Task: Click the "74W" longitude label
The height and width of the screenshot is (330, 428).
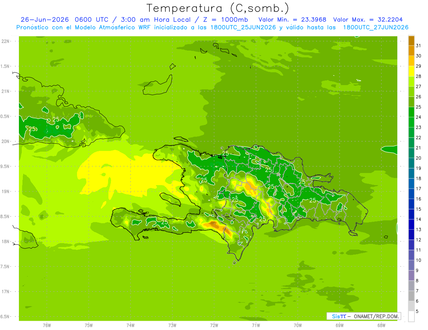Action: (131, 325)
